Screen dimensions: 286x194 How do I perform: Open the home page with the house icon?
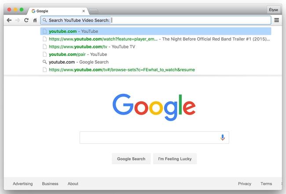[35, 20]
